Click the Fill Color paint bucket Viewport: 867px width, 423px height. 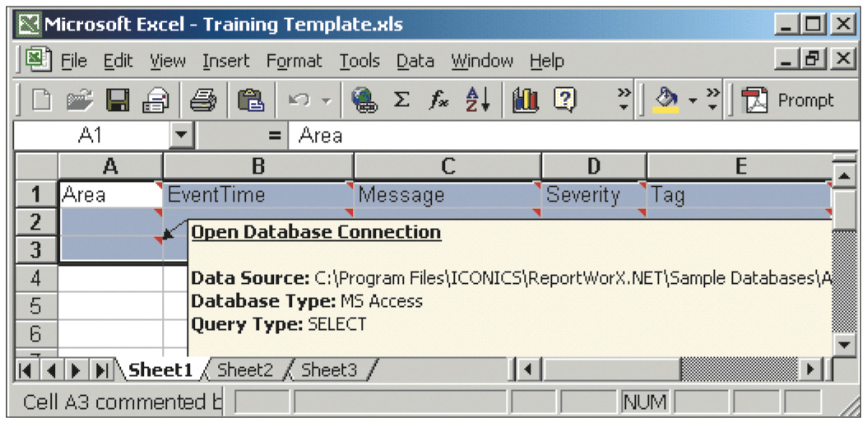pos(665,100)
